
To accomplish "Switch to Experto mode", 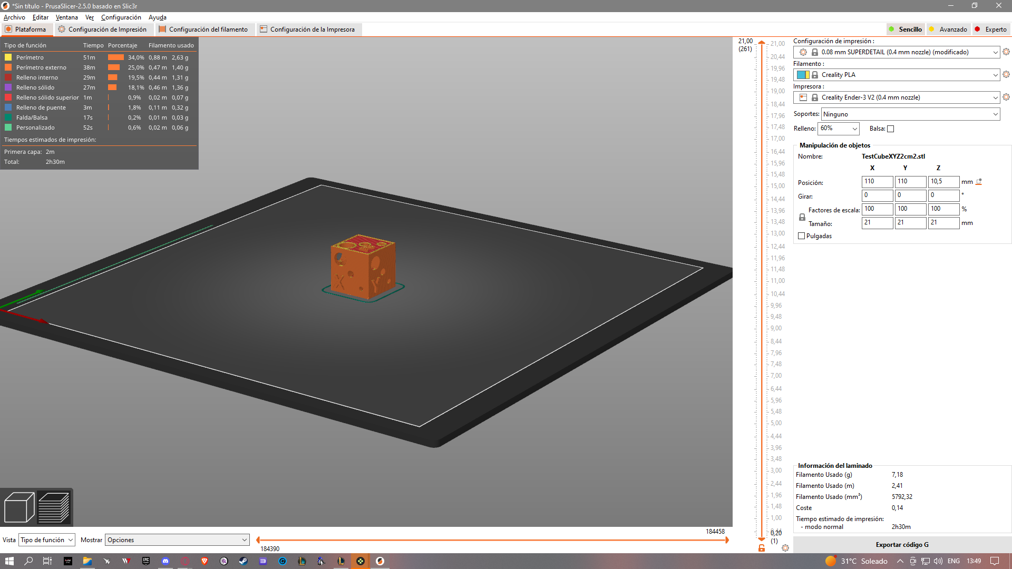I will point(991,30).
